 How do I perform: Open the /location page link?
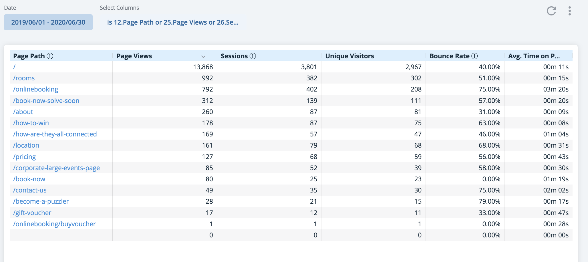(26, 145)
